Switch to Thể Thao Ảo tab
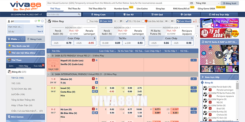This screenshot has height=122, width=245. [x=74, y=9]
